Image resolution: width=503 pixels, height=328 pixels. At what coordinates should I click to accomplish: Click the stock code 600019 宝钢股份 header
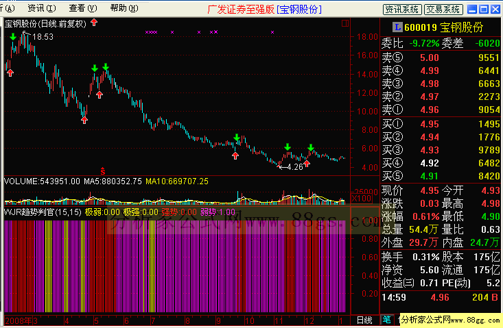click(x=444, y=27)
